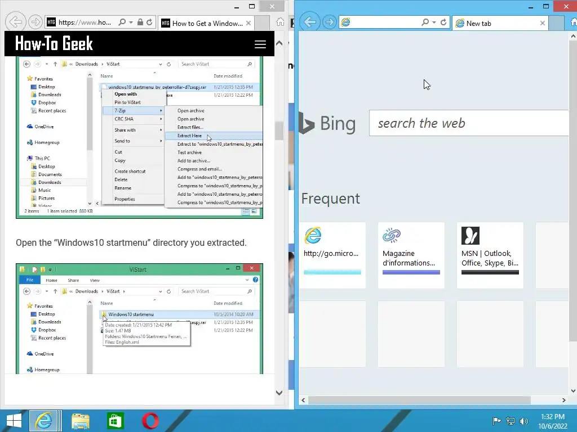
Task: Open Action Center flag icon in tray
Action: (x=496, y=421)
